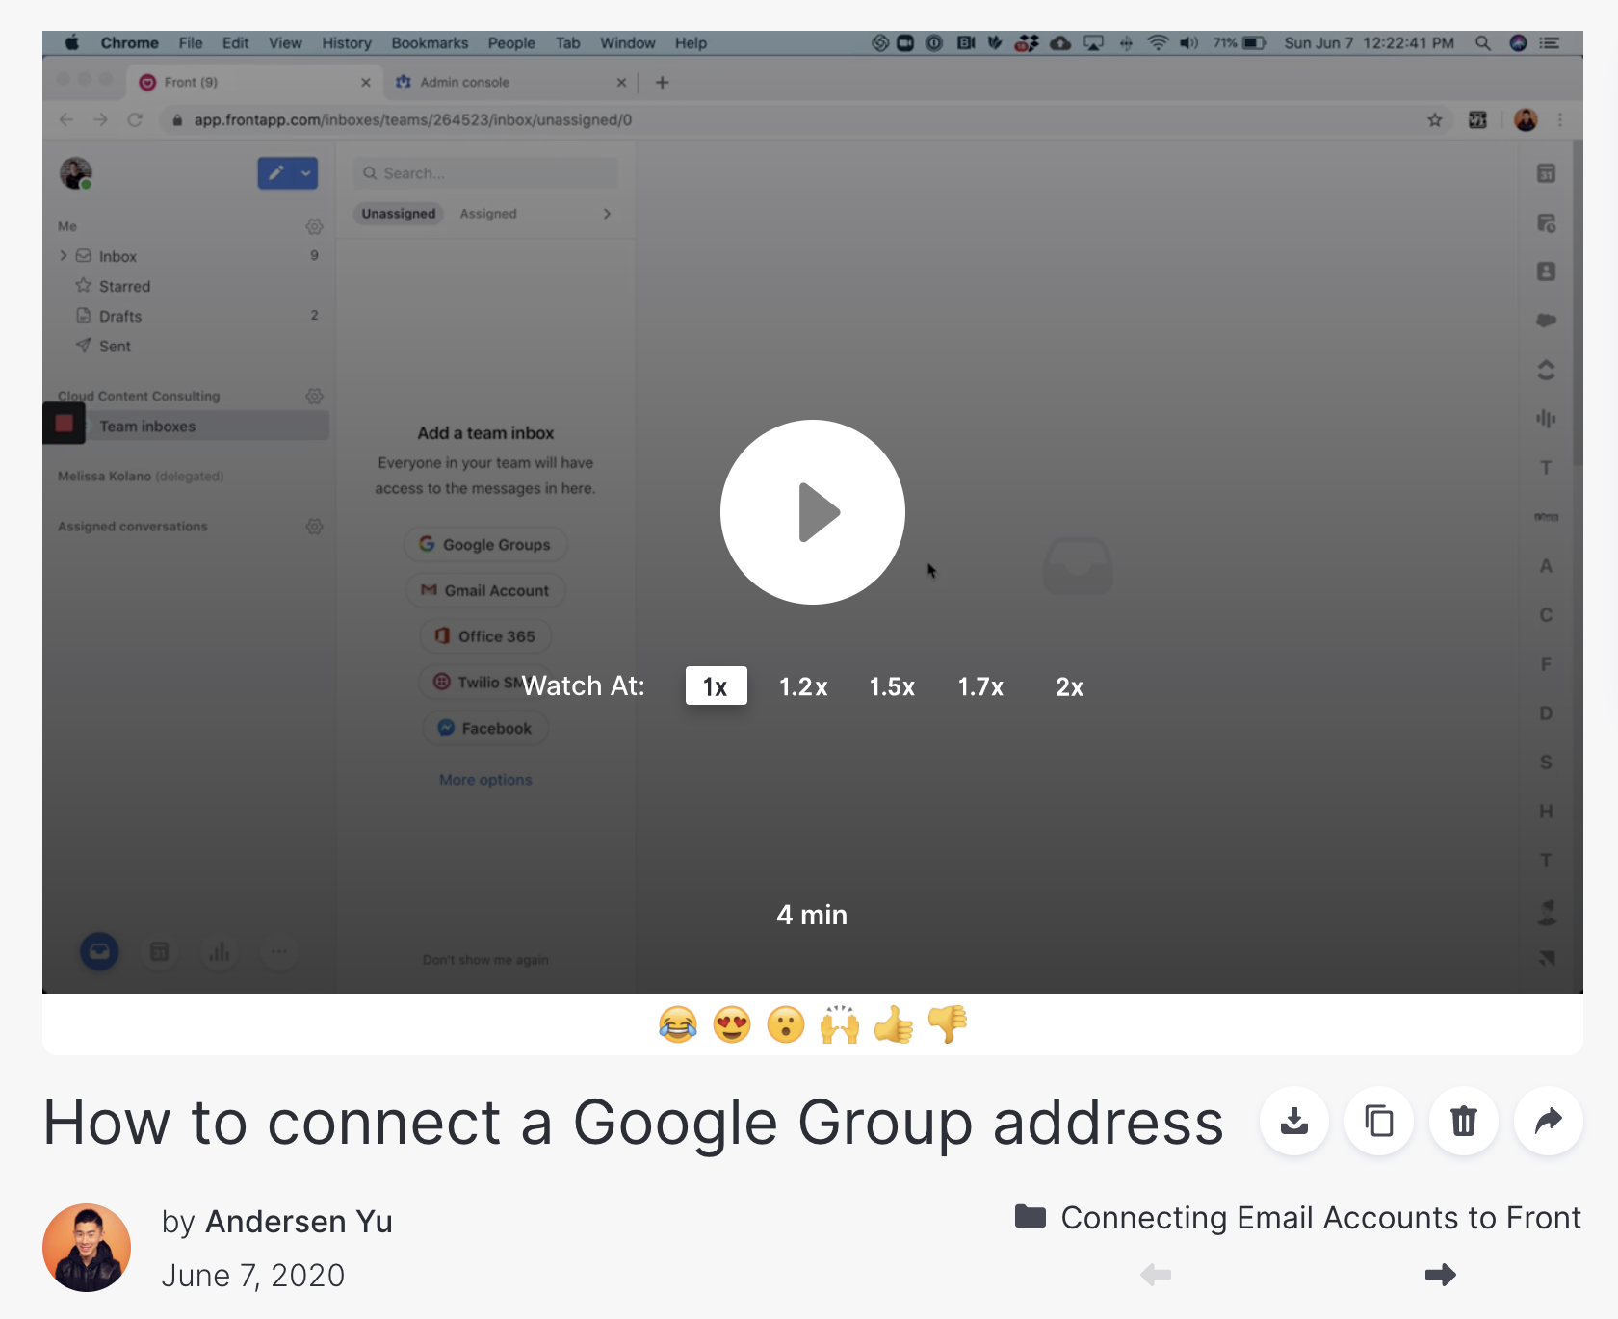The image size is (1618, 1319).
Task: Choose Facebook as team inbox
Action: 485,728
